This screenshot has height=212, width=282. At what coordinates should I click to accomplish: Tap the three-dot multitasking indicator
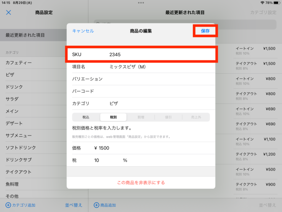141,3
